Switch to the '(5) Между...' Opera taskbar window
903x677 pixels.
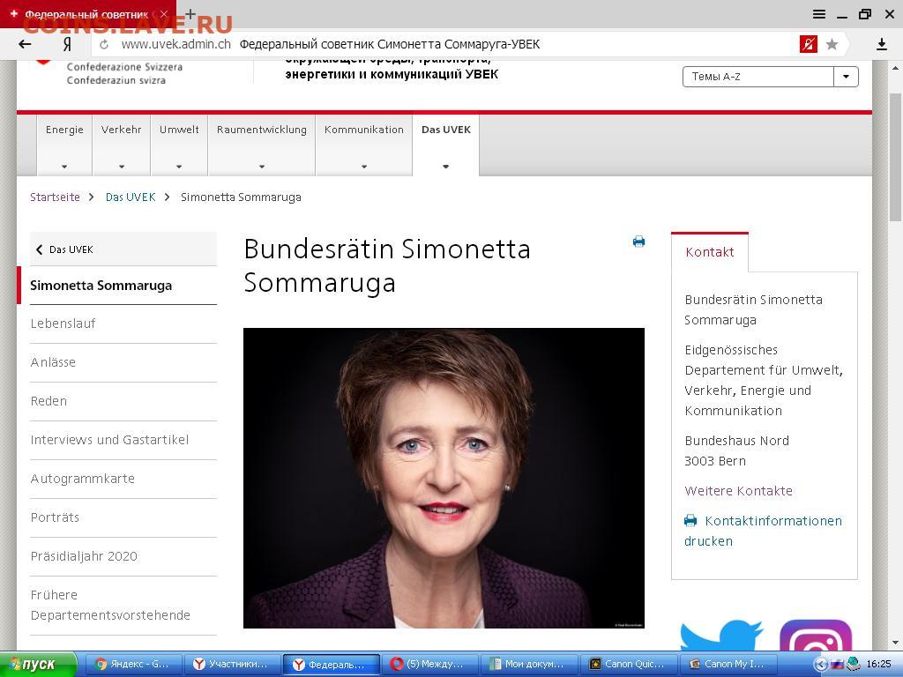point(431,665)
